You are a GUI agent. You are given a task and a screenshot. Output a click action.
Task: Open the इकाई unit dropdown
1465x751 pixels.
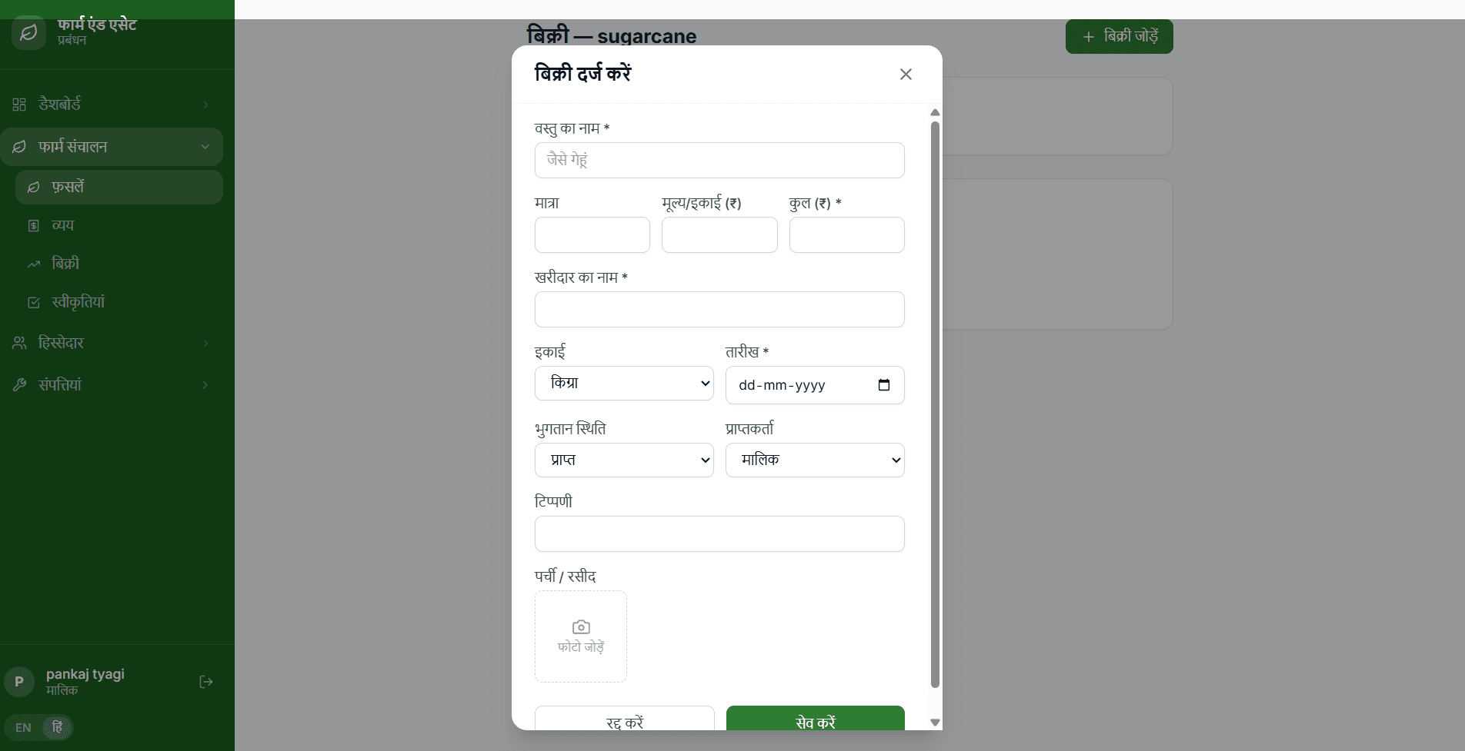click(624, 384)
